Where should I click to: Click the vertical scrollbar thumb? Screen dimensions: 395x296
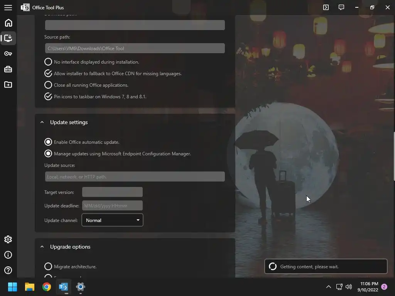[394, 156]
